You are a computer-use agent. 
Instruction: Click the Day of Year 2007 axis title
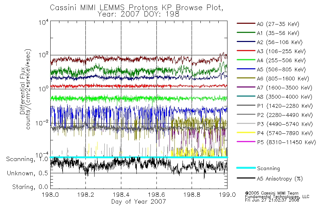(139, 202)
